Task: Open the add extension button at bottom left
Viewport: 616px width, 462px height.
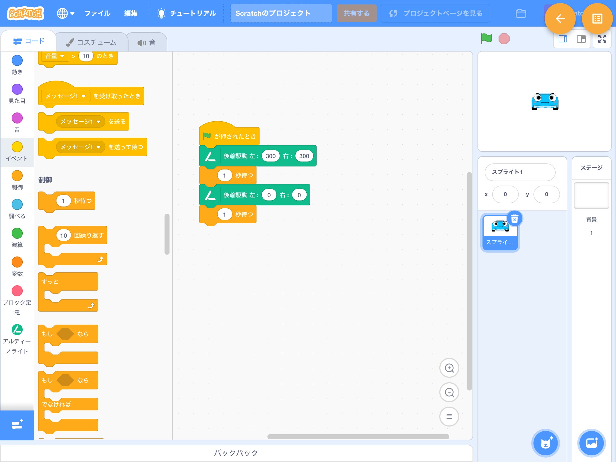Action: pyautogui.click(x=17, y=425)
